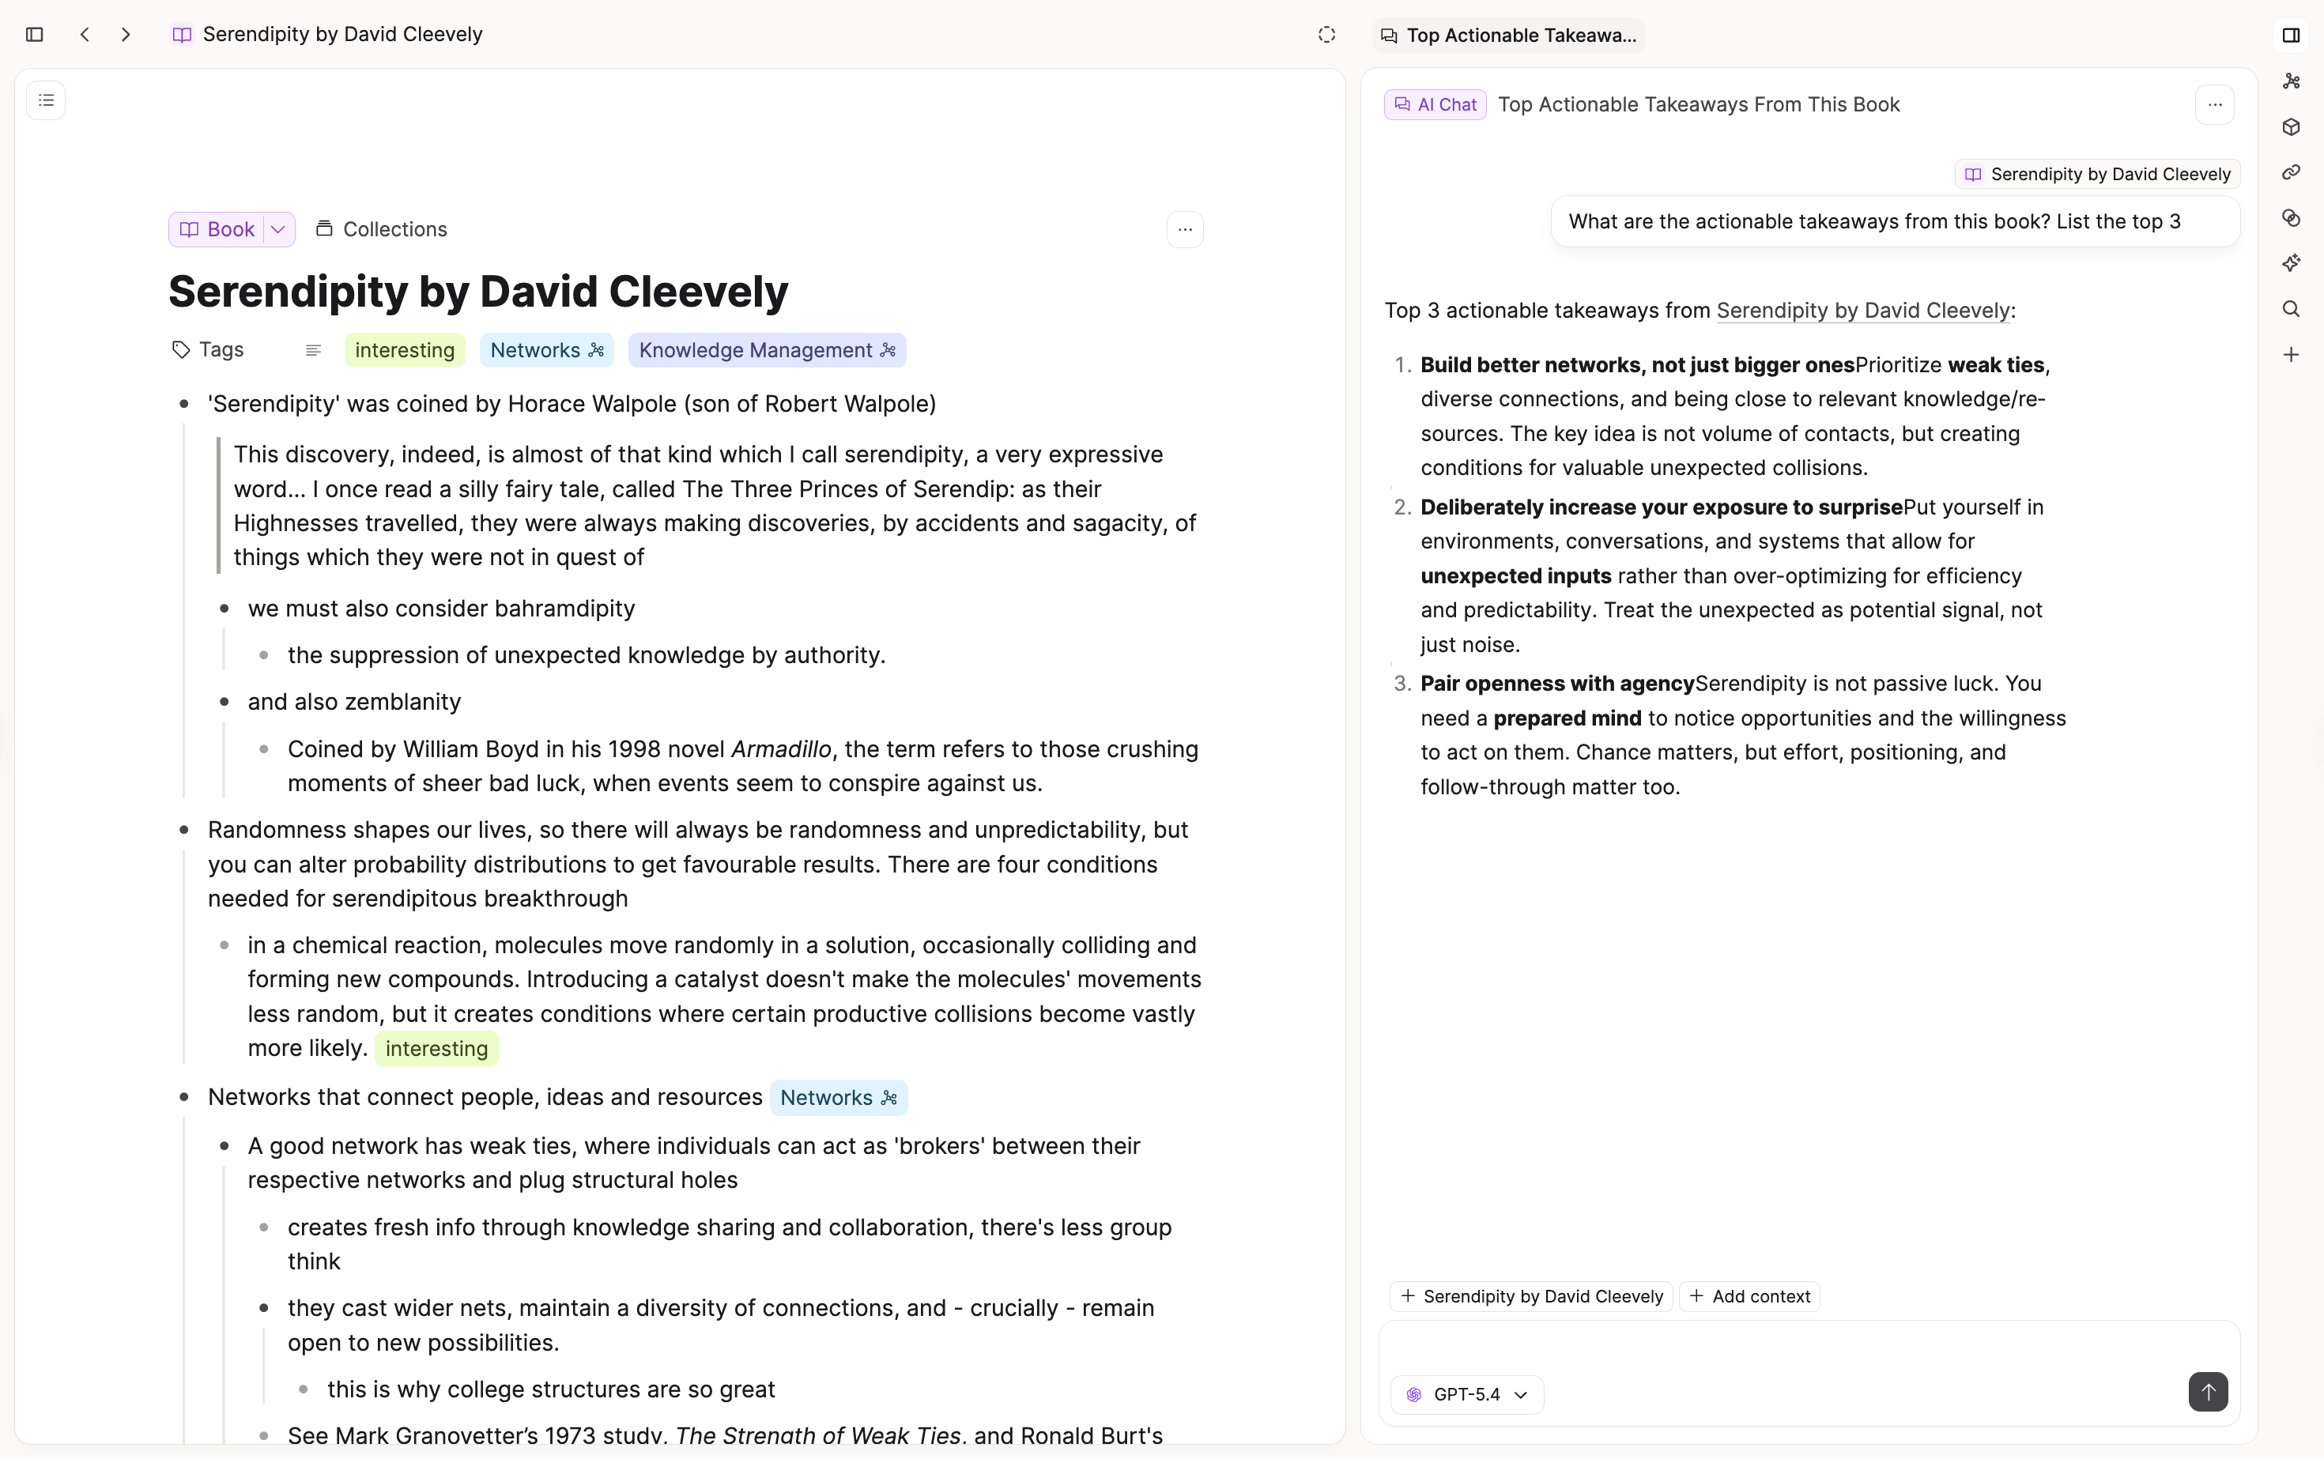2324x1459 pixels.
Task: Send the chat message with arrow button
Action: [2208, 1392]
